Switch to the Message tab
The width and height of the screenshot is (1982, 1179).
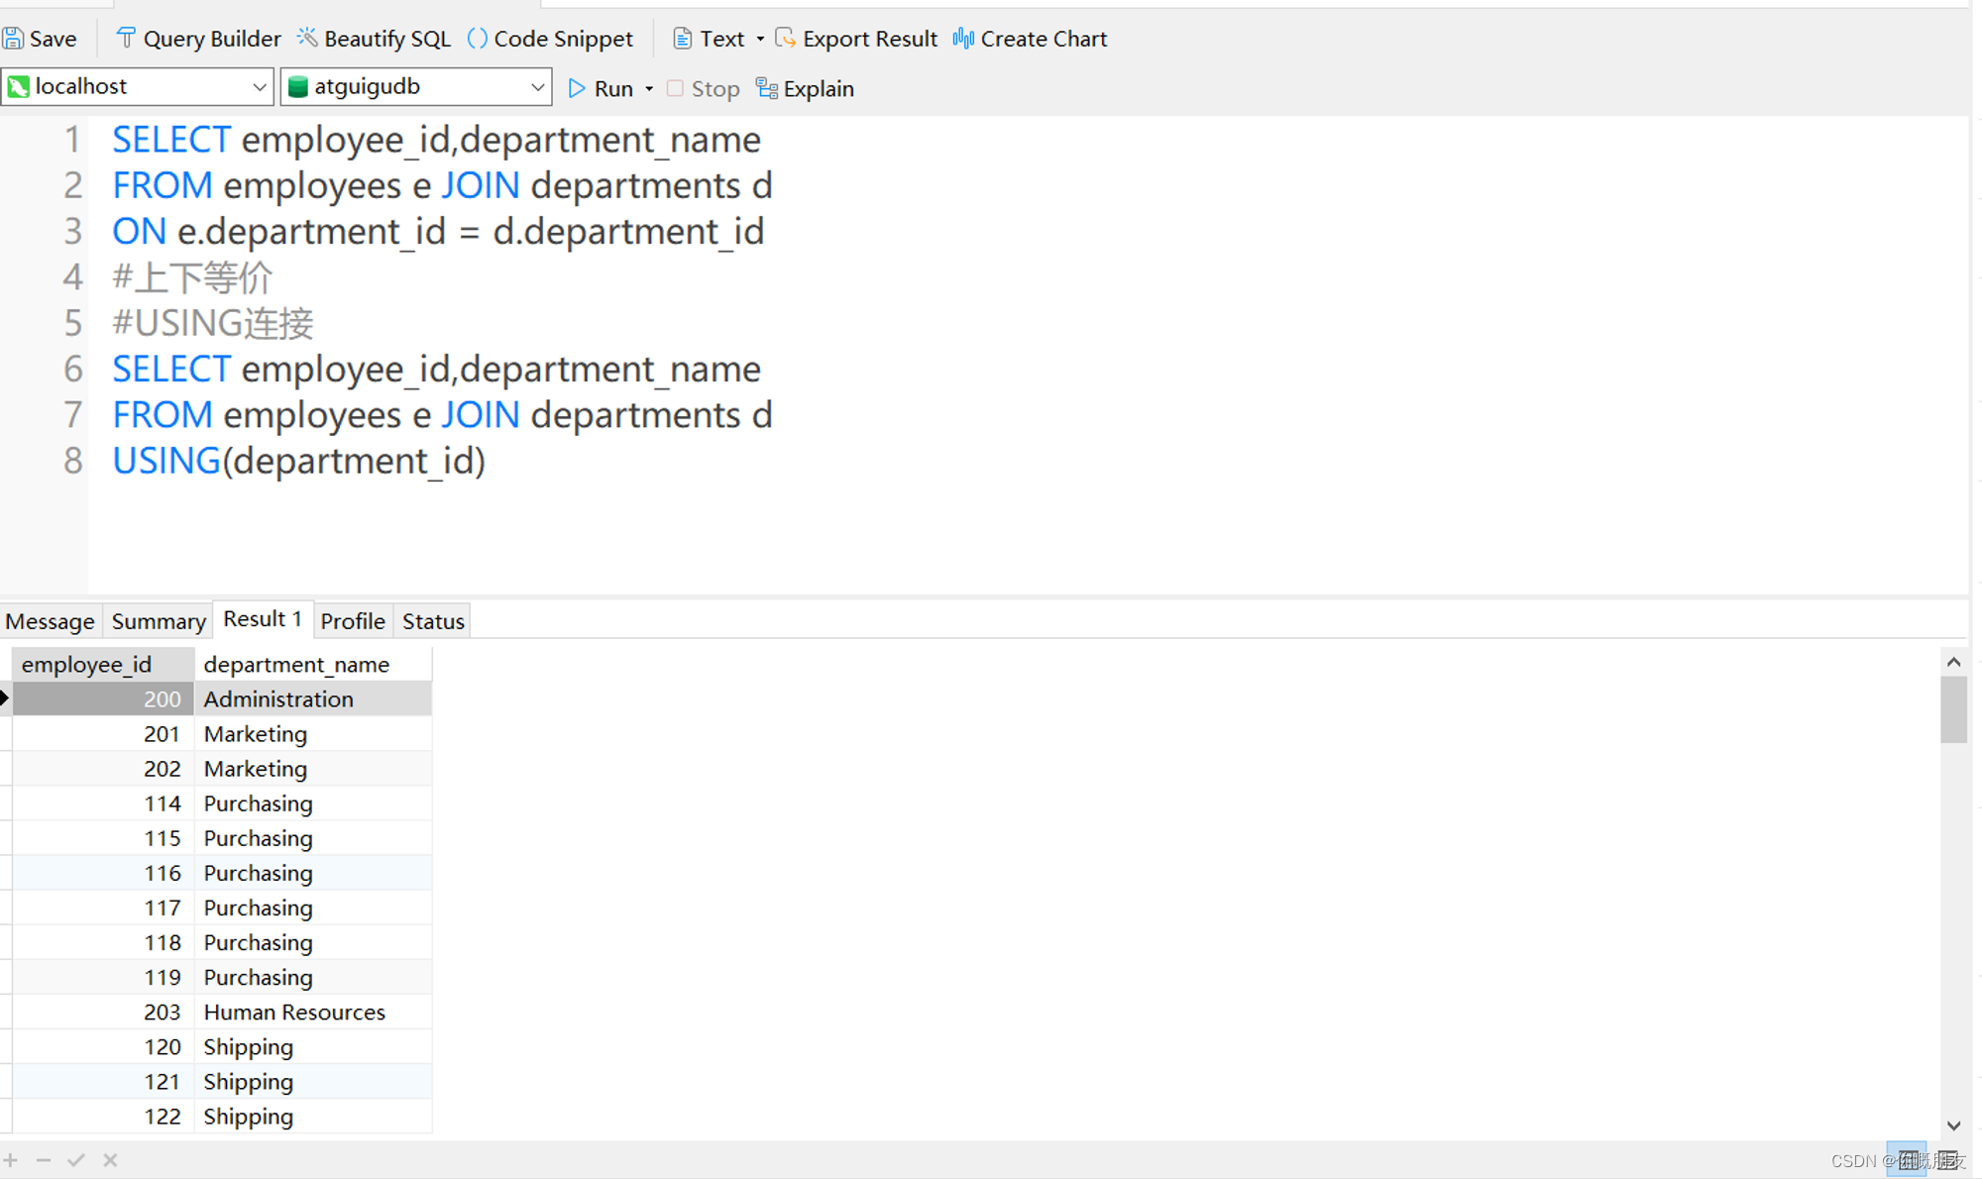tap(50, 620)
